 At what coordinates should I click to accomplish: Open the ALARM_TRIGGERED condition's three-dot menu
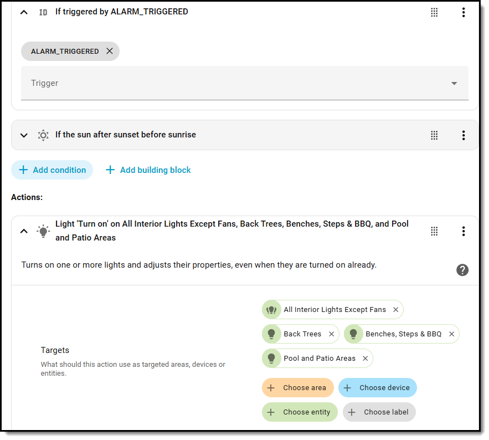click(x=463, y=12)
